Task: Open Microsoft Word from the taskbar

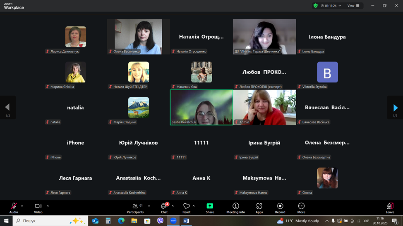Action: [186, 221]
